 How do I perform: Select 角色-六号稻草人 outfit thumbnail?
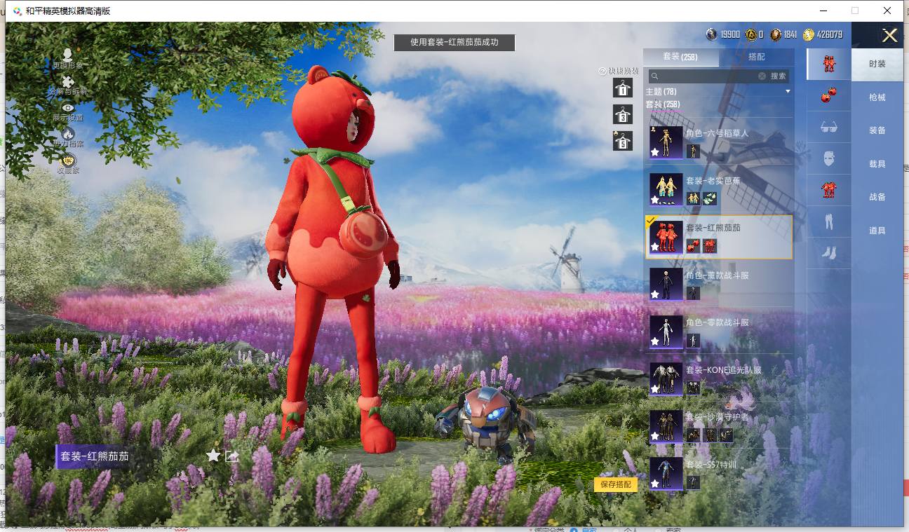click(x=666, y=142)
